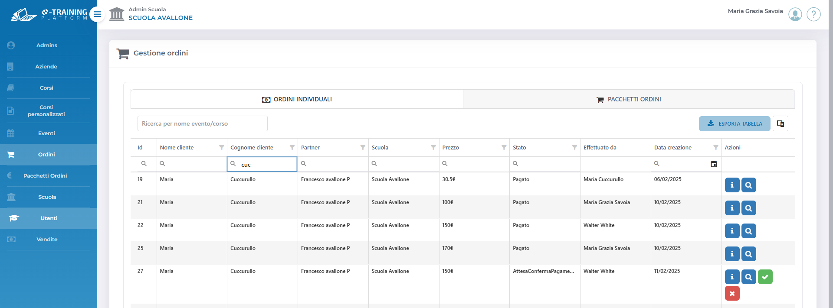833x308 pixels.
Task: Open filter for Prezzo column
Action: click(x=504, y=148)
